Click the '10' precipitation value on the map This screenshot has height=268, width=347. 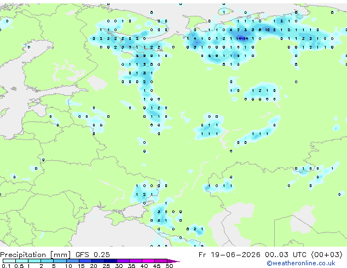pos(267,30)
